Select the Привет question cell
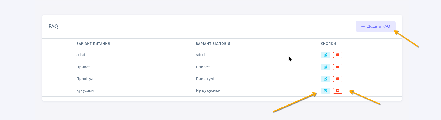The width and height of the screenshot is (441, 120). click(x=83, y=67)
